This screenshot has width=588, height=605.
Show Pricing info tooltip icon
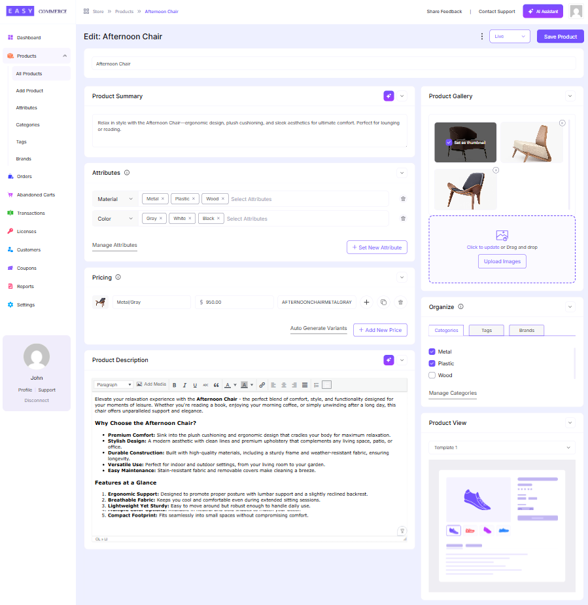click(118, 277)
